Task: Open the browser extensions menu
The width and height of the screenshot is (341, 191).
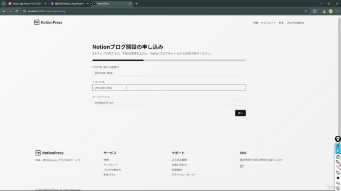Action: [x=315, y=11]
